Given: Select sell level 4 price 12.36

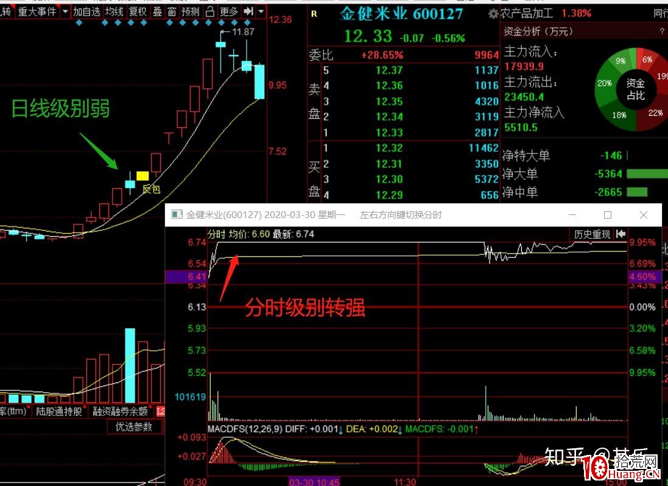Looking at the screenshot, I should point(389,86).
